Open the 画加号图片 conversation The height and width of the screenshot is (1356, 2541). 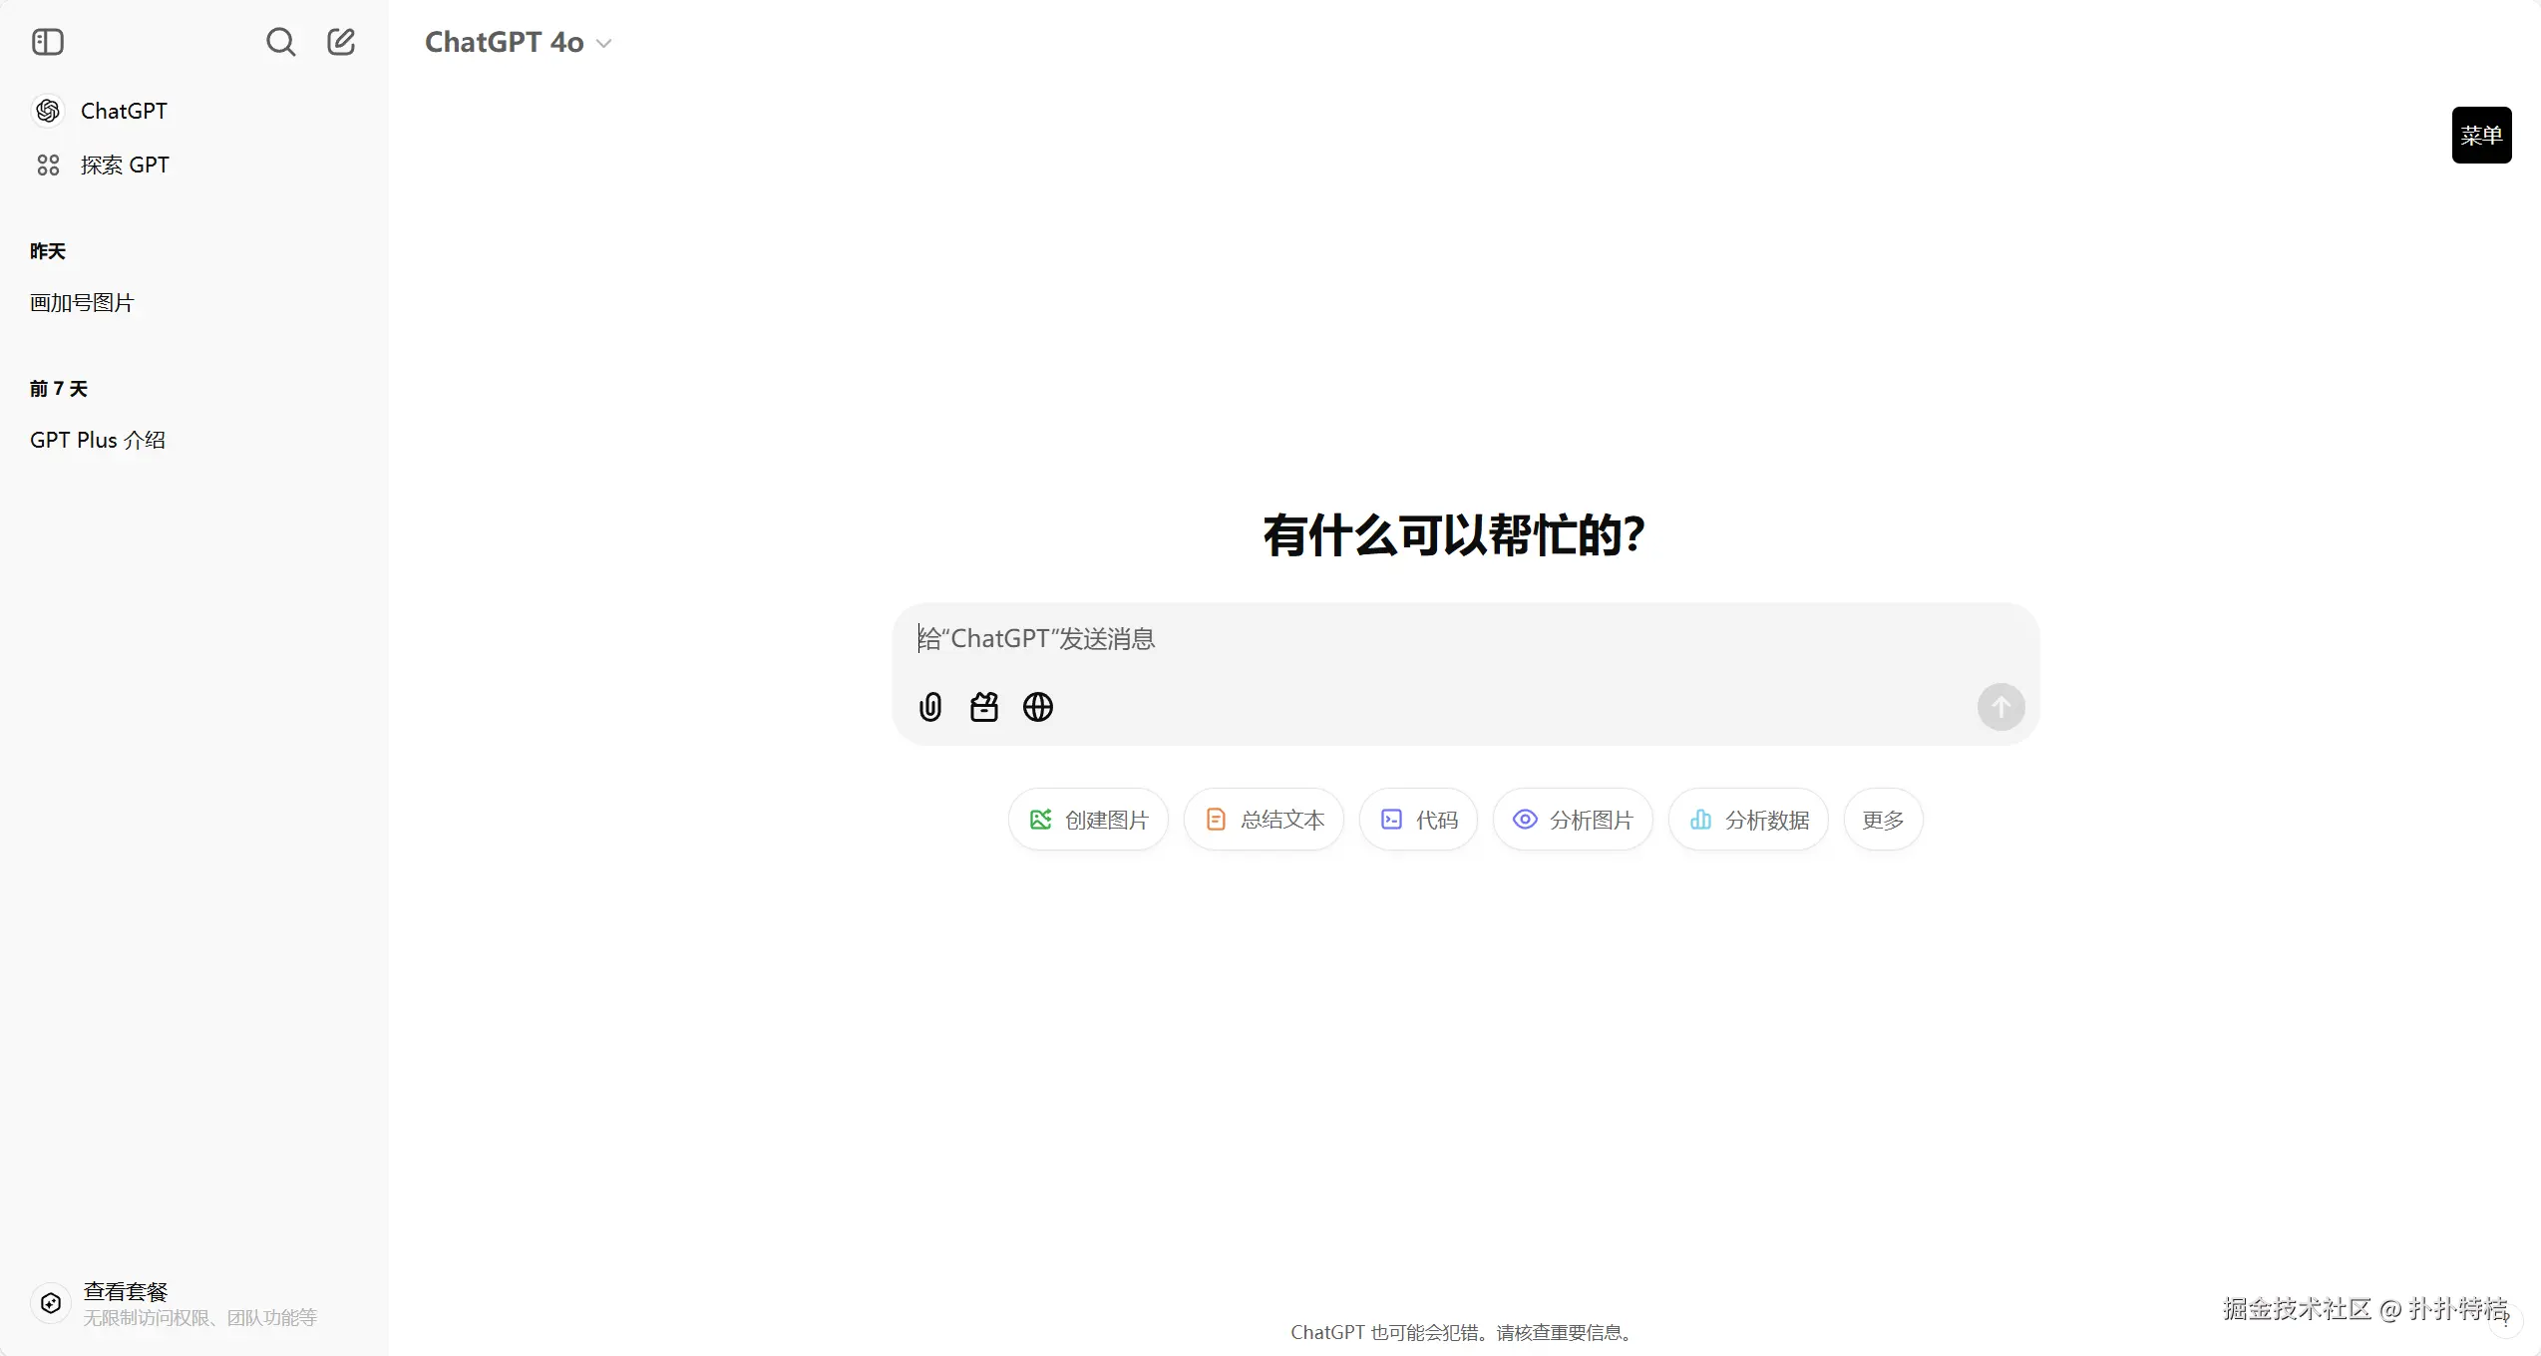point(82,302)
